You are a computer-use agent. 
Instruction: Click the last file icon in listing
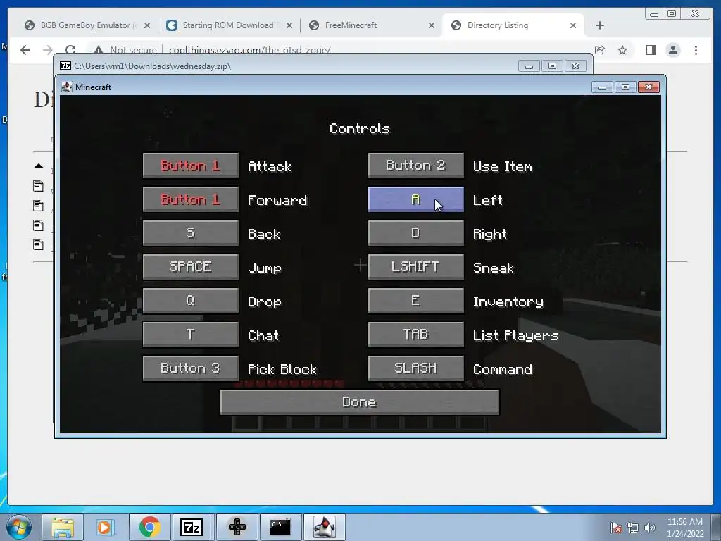[38, 244]
